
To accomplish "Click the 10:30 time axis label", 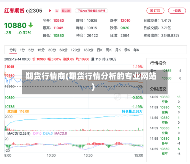I will point(51,156).
